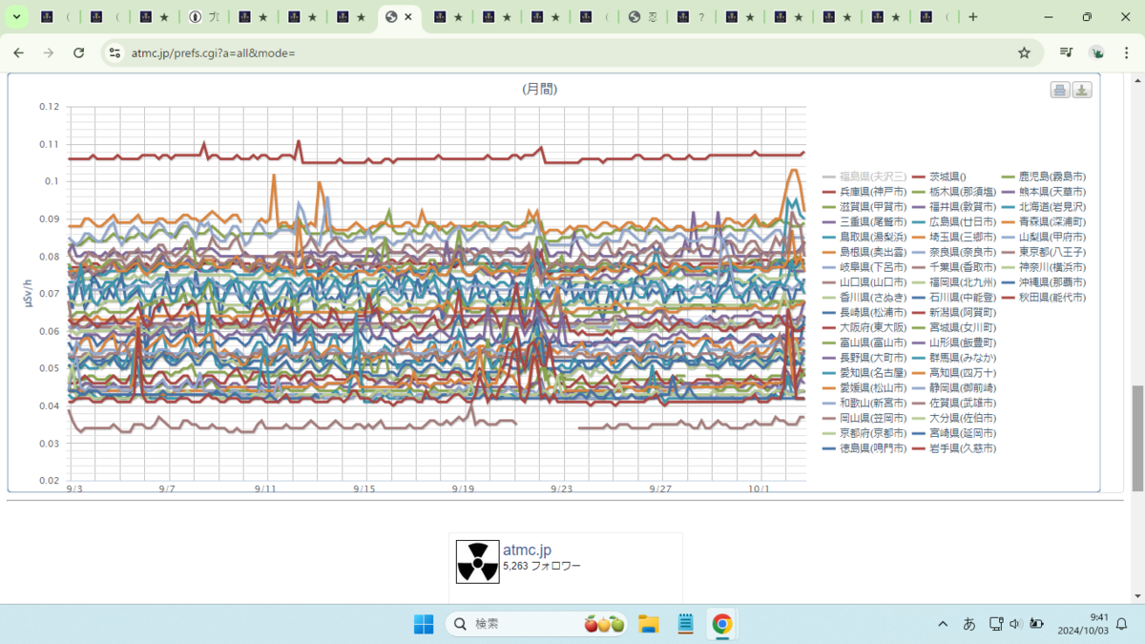Viewport: 1145px width, 644px height.
Task: Select the tab with question mark title
Action: tap(692, 17)
